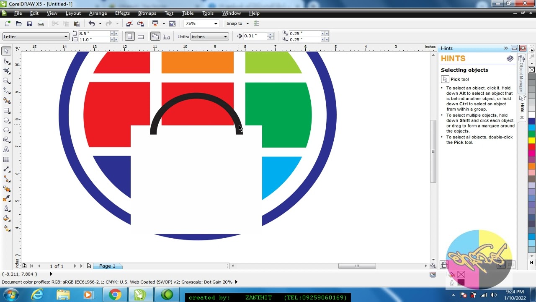Select the Text tool

point(7,150)
